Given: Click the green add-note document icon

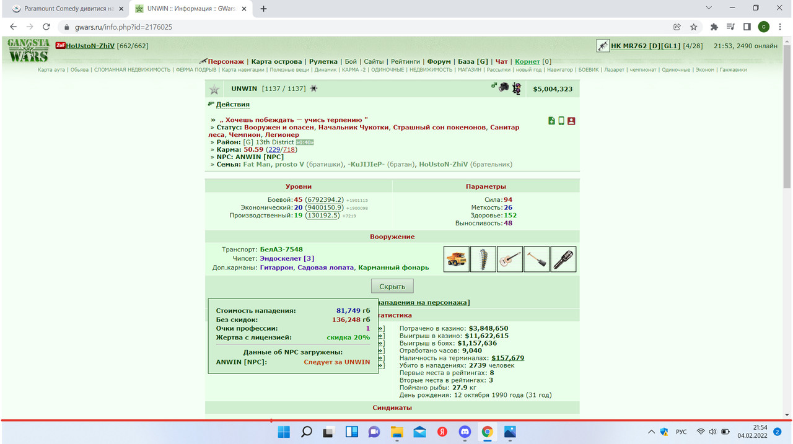Looking at the screenshot, I should click(x=551, y=121).
